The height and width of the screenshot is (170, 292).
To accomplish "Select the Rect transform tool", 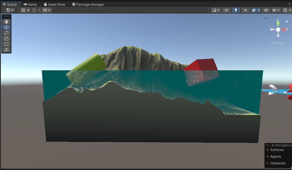I will point(6,44).
